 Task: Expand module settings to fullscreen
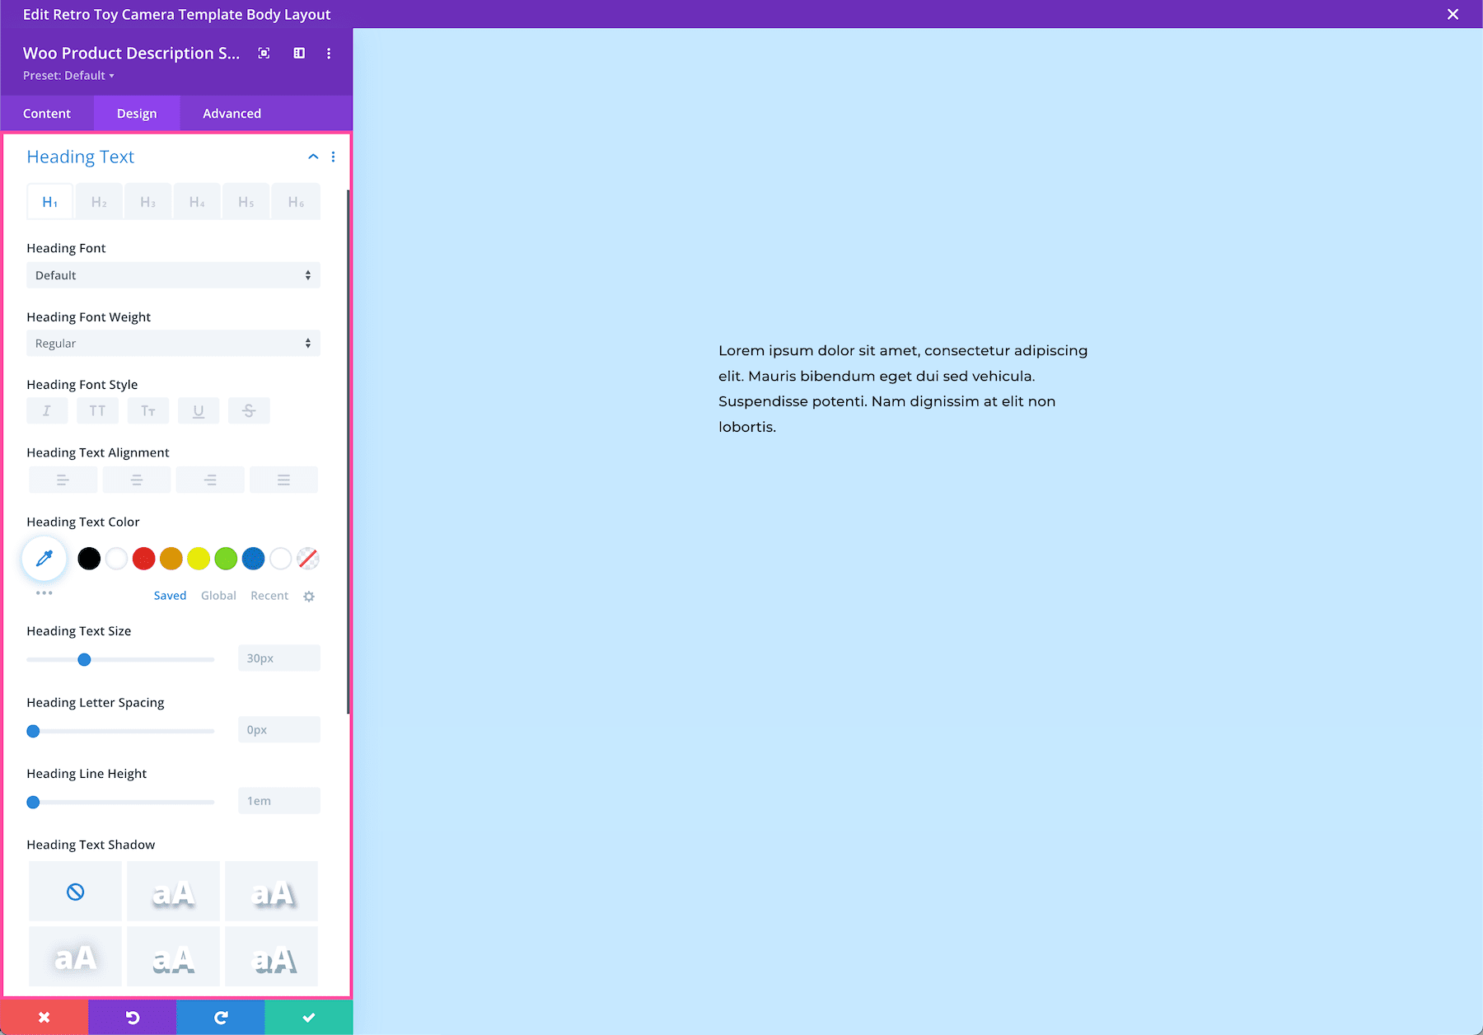[x=263, y=53]
